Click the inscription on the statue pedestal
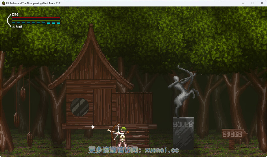 (x=183, y=124)
